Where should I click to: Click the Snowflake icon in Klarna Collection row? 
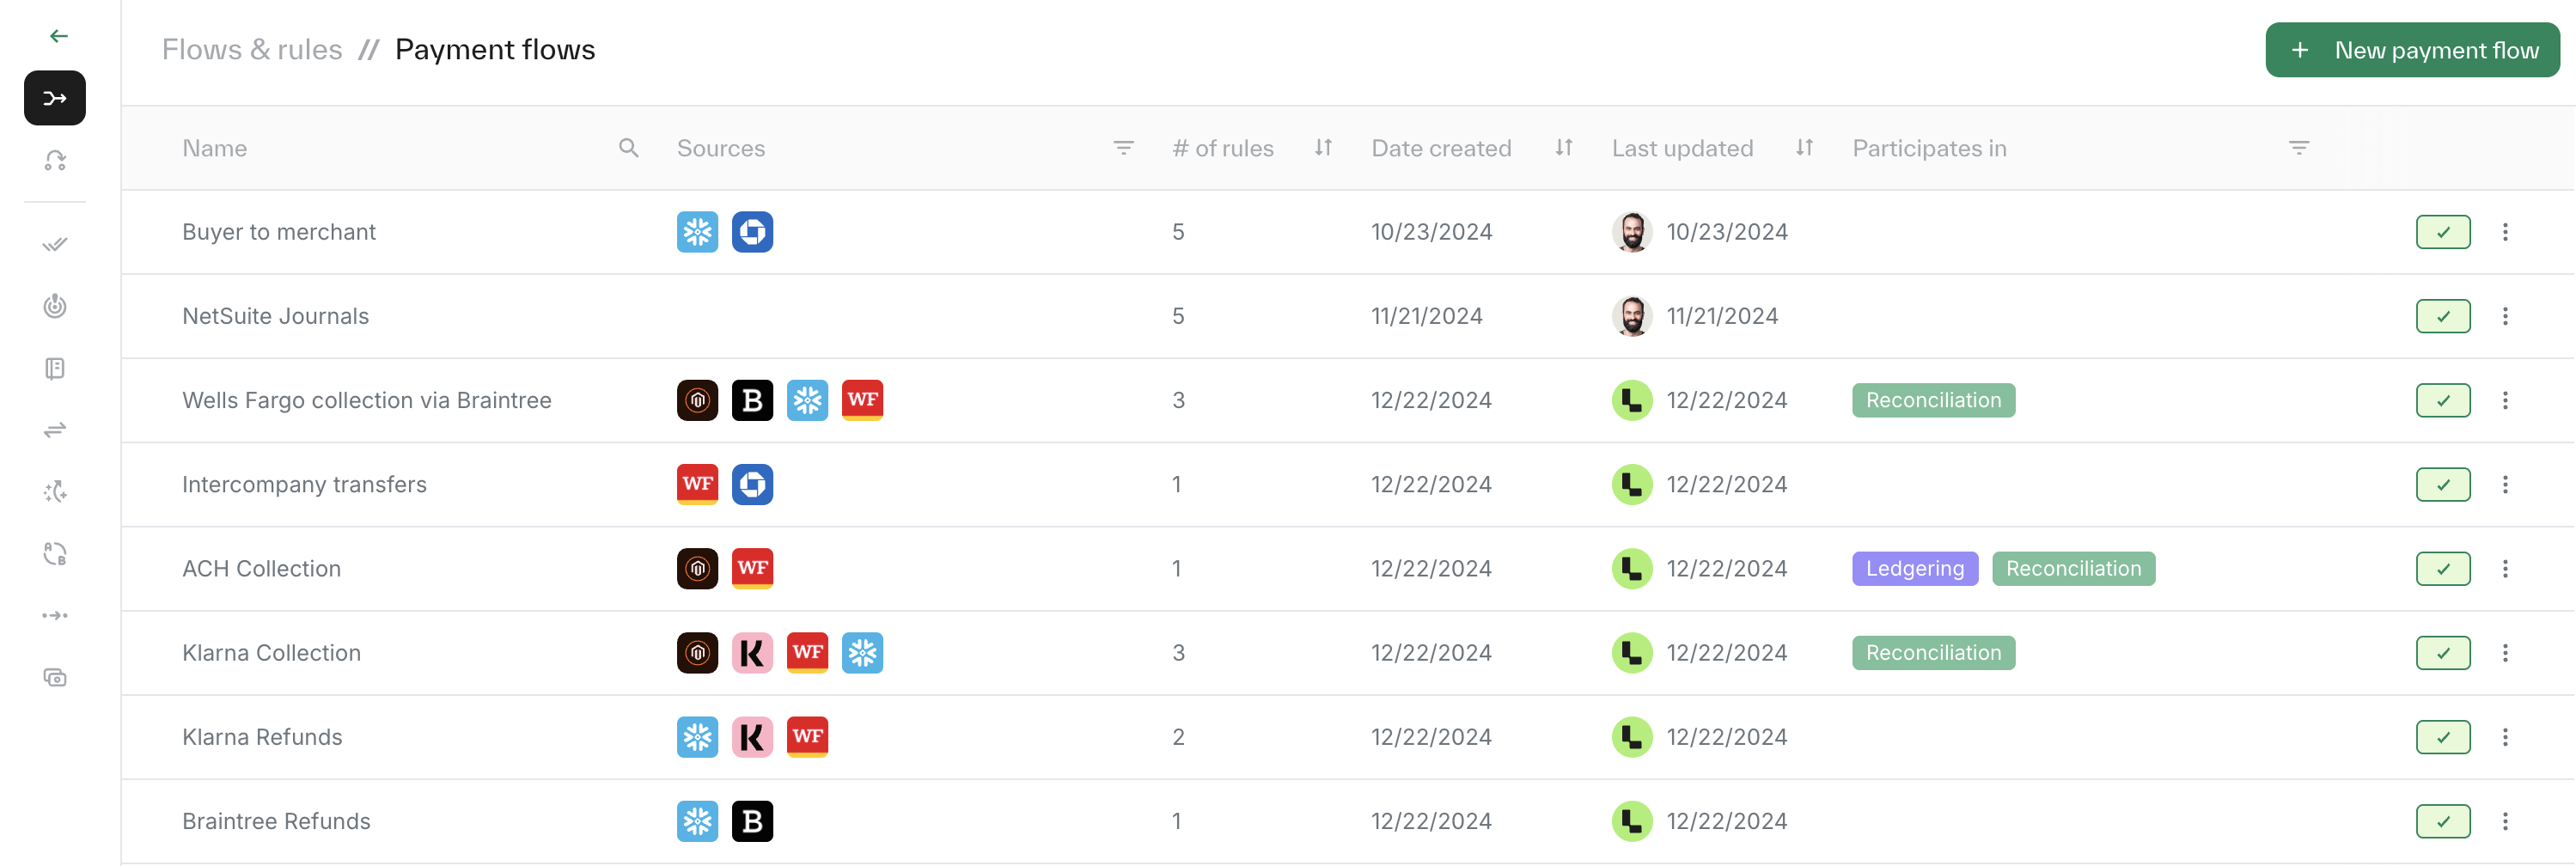(x=862, y=653)
